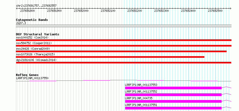Click ruler position 237692300
Screen dimensions: 239x111
point(162,11)
